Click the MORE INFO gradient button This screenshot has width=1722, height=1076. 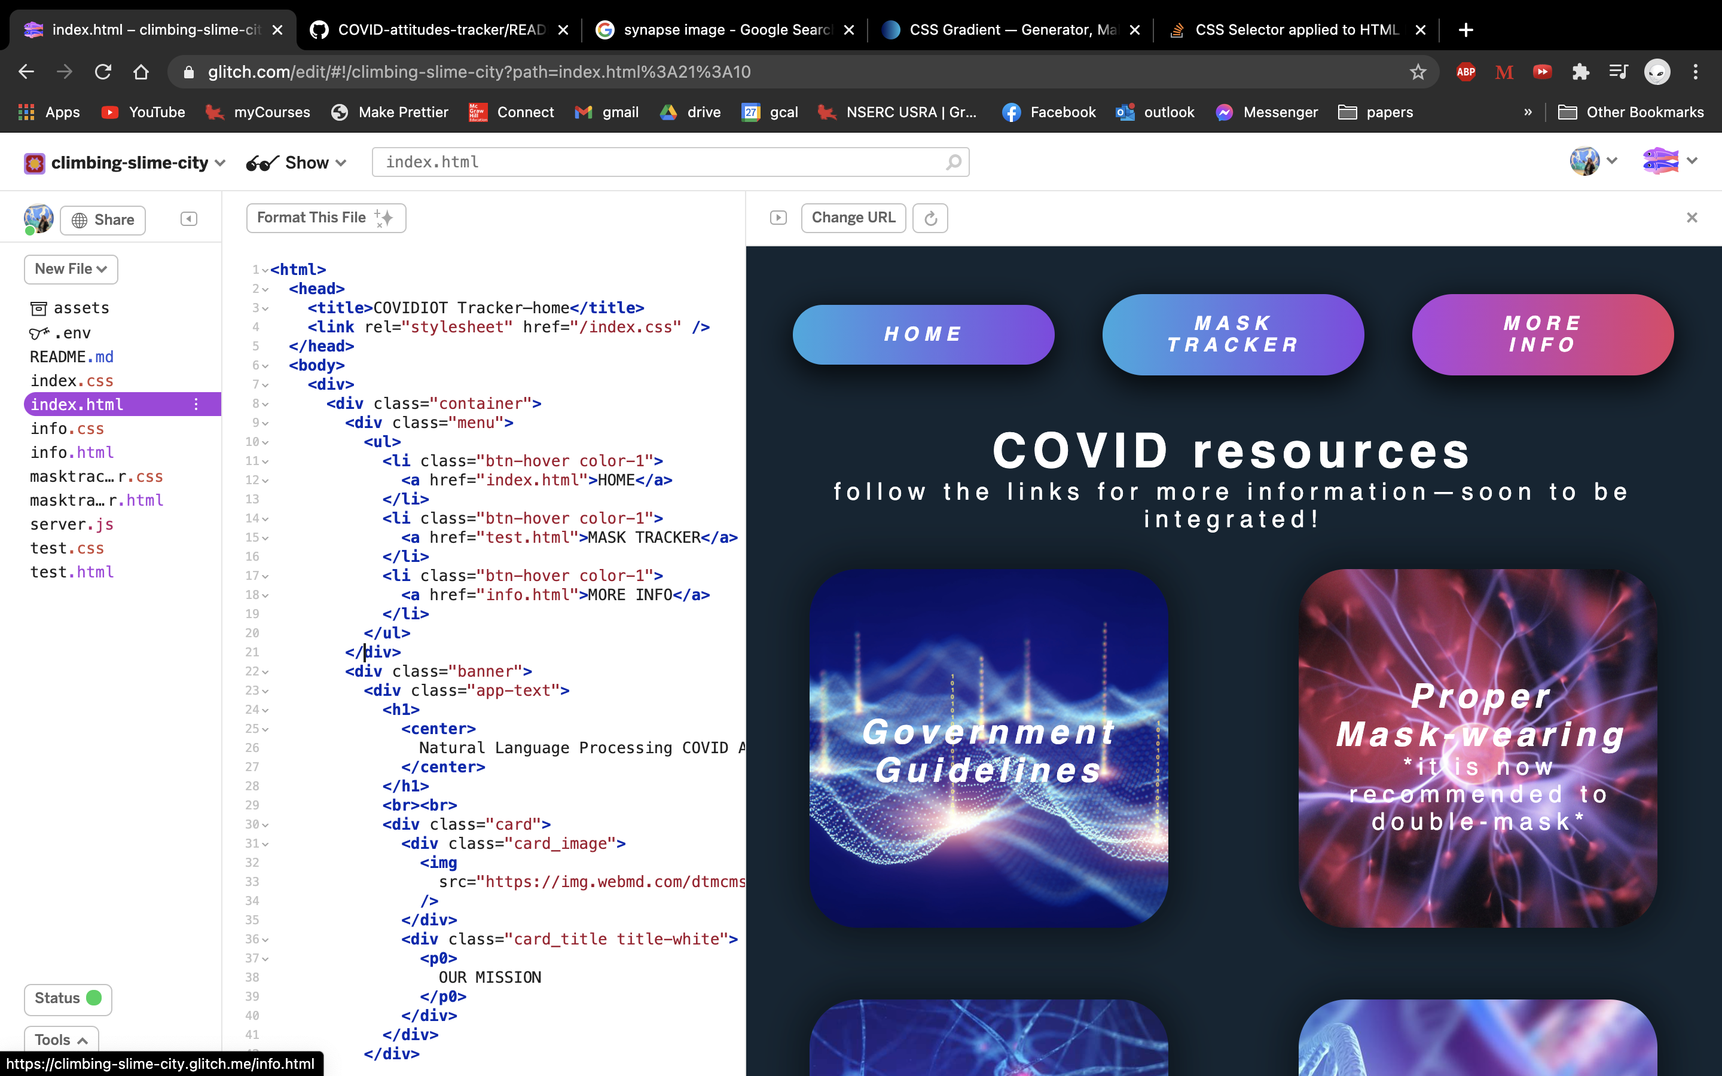pos(1542,335)
